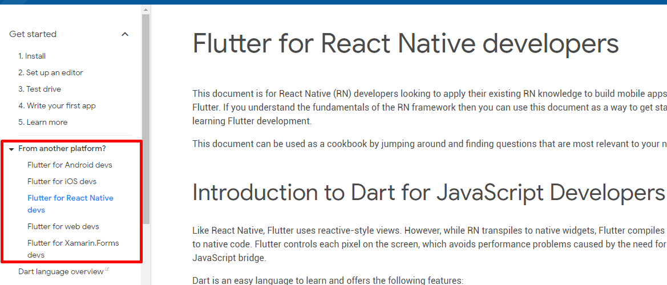Click 'Get started' section heading
Screen dimensions: 667x285
tap(33, 34)
